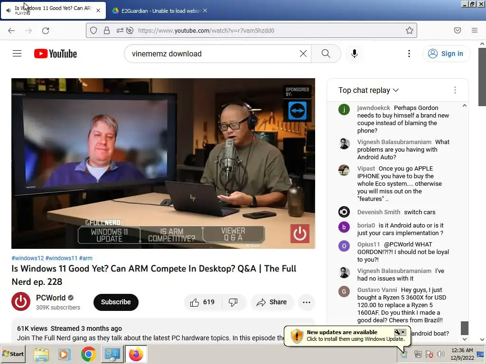
Task: Open more actions ellipsis under video
Action: click(x=307, y=302)
